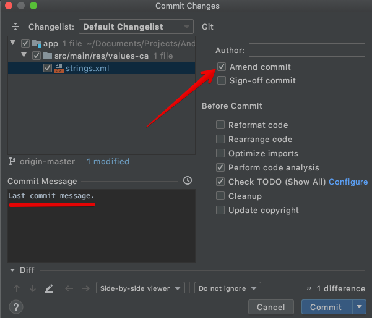Click the back left arrow in Diff toolbar
372x318 pixels.
click(x=69, y=288)
